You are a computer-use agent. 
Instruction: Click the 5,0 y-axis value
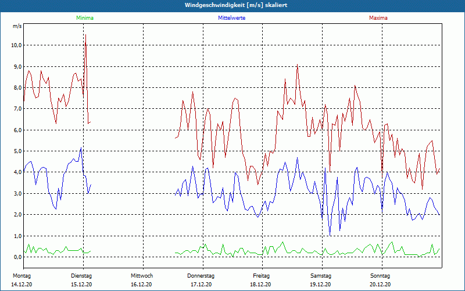coord(17,151)
